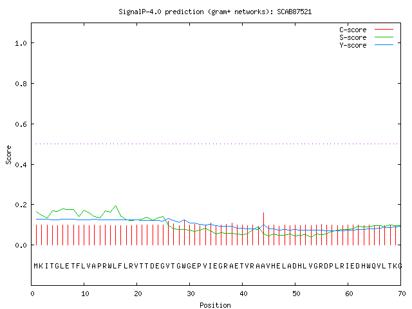The width and height of the screenshot is (412, 309).
Task: Click the S-score legend label
Action: (x=353, y=37)
